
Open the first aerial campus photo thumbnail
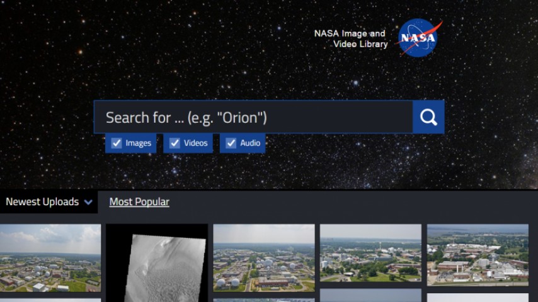(x=50, y=258)
